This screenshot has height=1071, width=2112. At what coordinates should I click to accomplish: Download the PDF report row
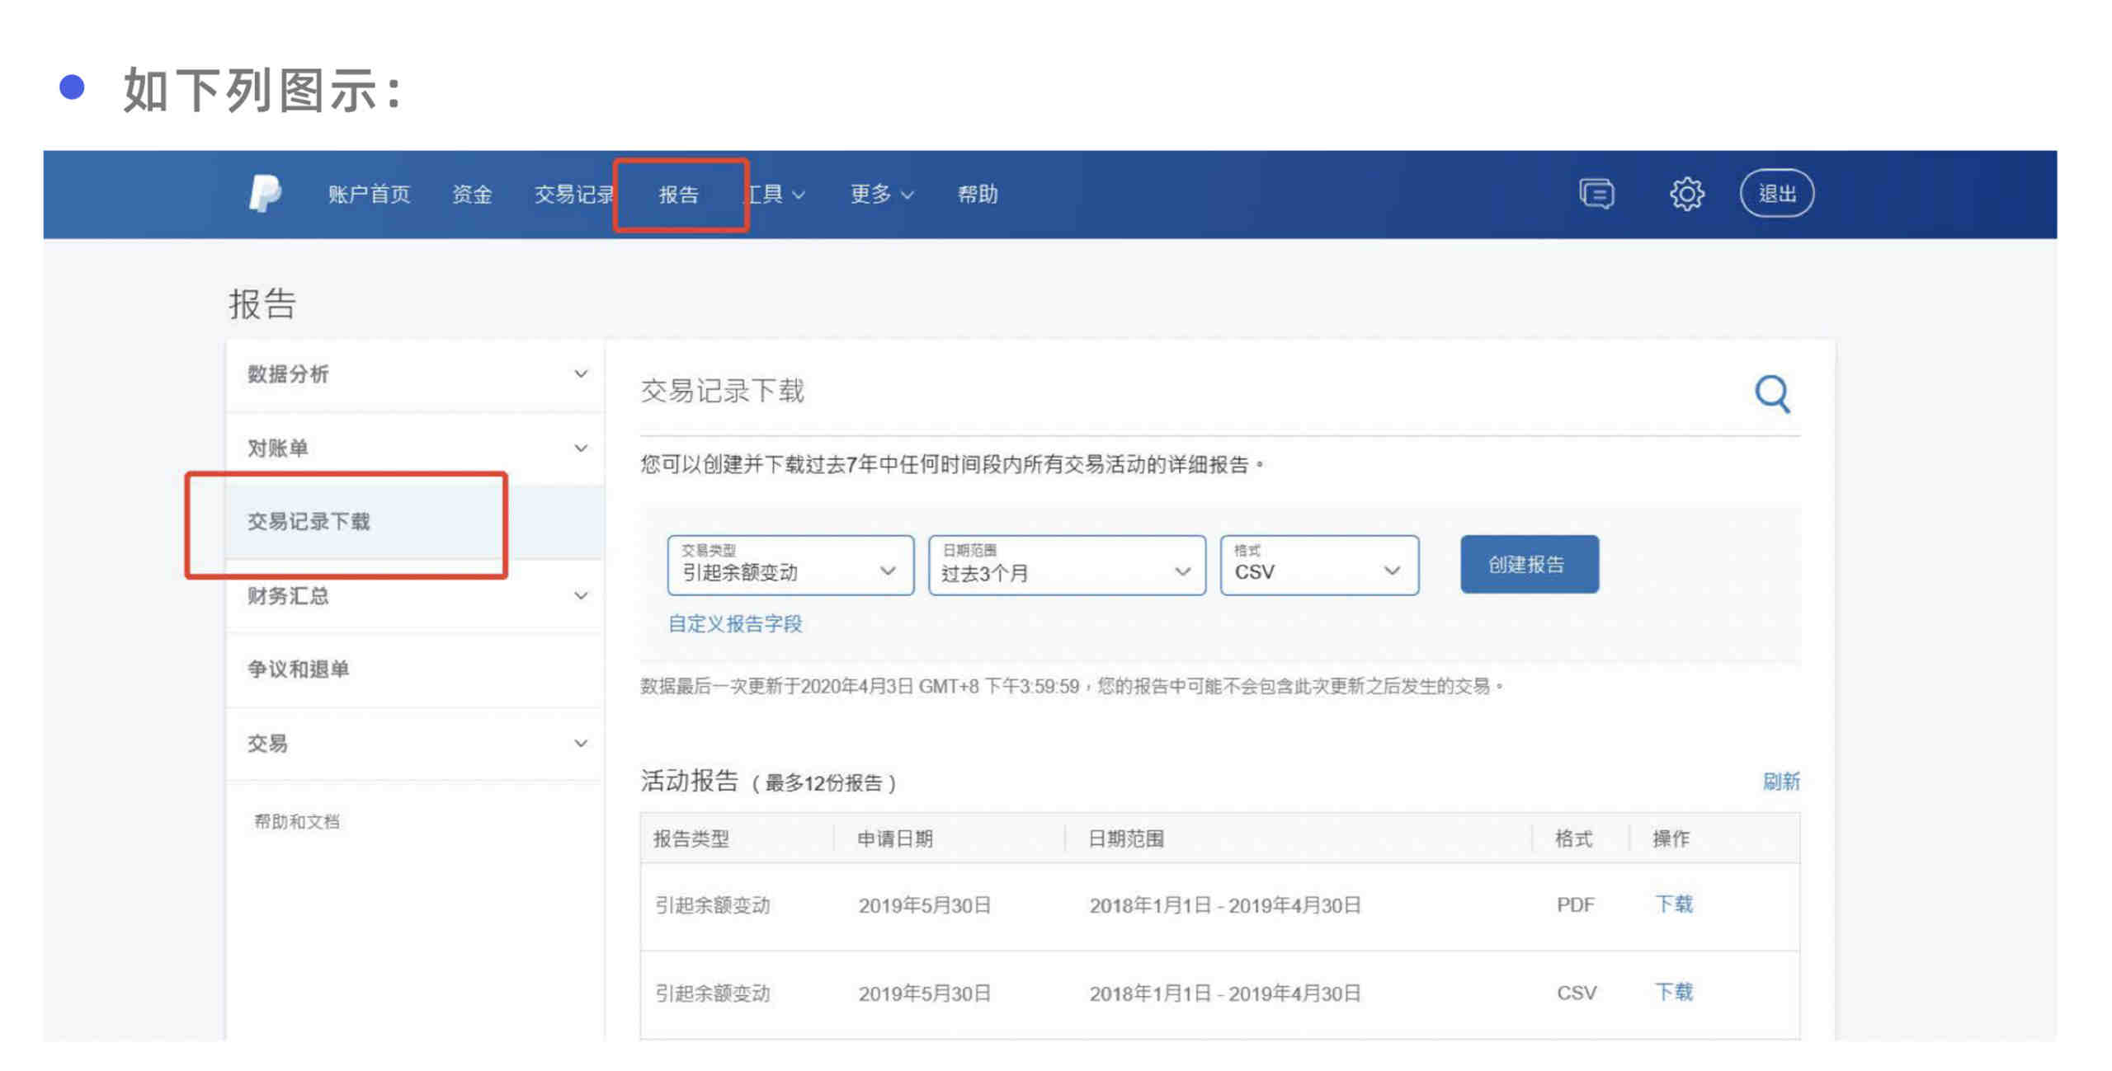coord(1673,904)
